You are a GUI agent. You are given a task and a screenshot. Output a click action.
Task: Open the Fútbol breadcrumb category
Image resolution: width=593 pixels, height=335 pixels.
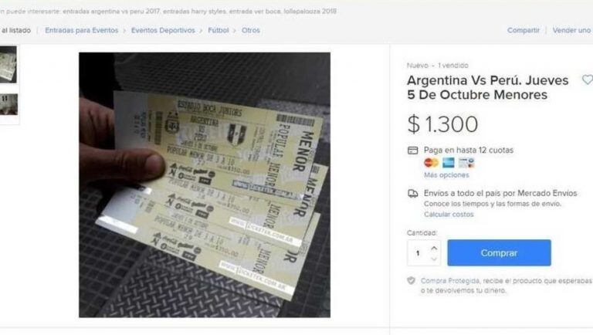coord(219,30)
